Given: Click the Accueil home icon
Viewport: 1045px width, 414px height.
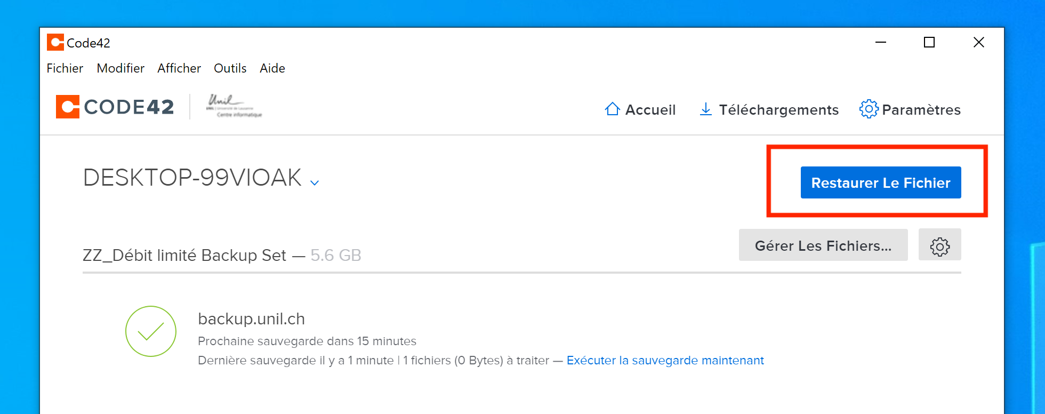Looking at the screenshot, I should point(612,109).
